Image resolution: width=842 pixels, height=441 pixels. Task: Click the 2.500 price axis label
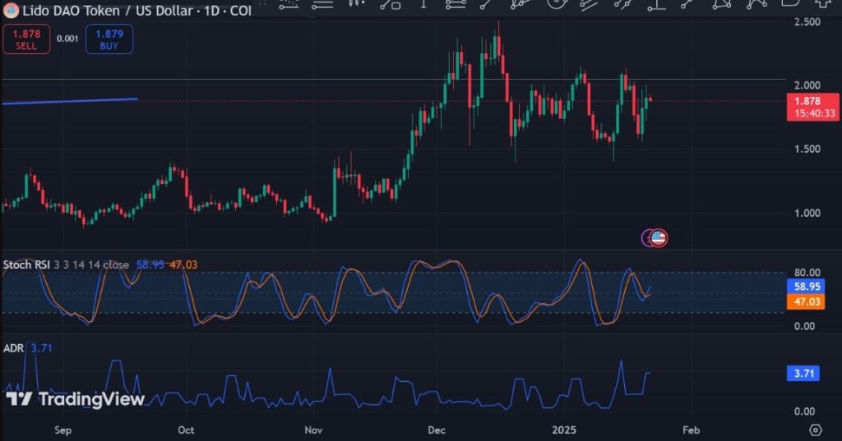tap(807, 22)
